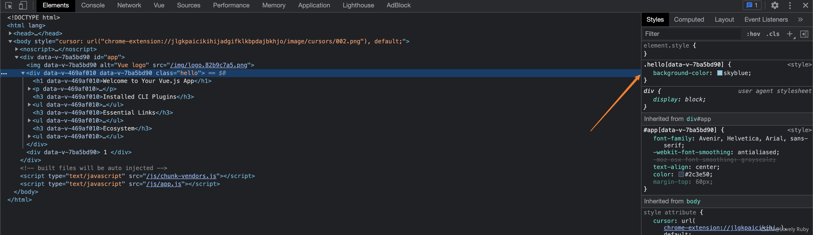Open the skyblue color swatch picker
The height and width of the screenshot is (235, 813).
720,73
